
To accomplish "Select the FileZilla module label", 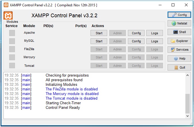I will [x=29, y=49].
